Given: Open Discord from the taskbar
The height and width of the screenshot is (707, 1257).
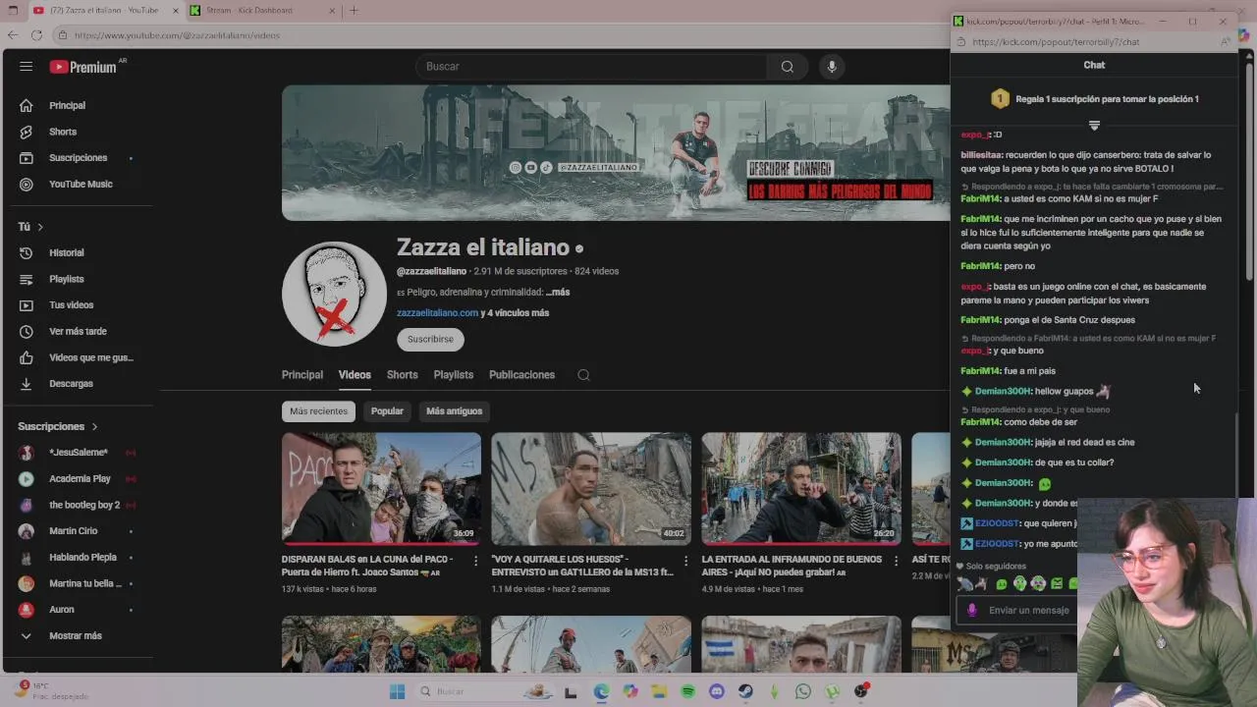Looking at the screenshot, I should tap(717, 691).
